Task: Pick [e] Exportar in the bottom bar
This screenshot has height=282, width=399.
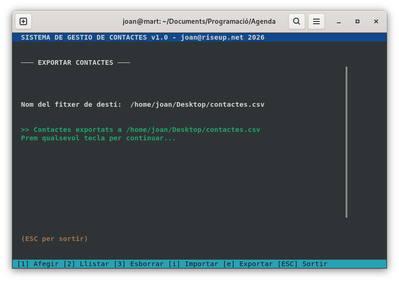Action: 248,264
